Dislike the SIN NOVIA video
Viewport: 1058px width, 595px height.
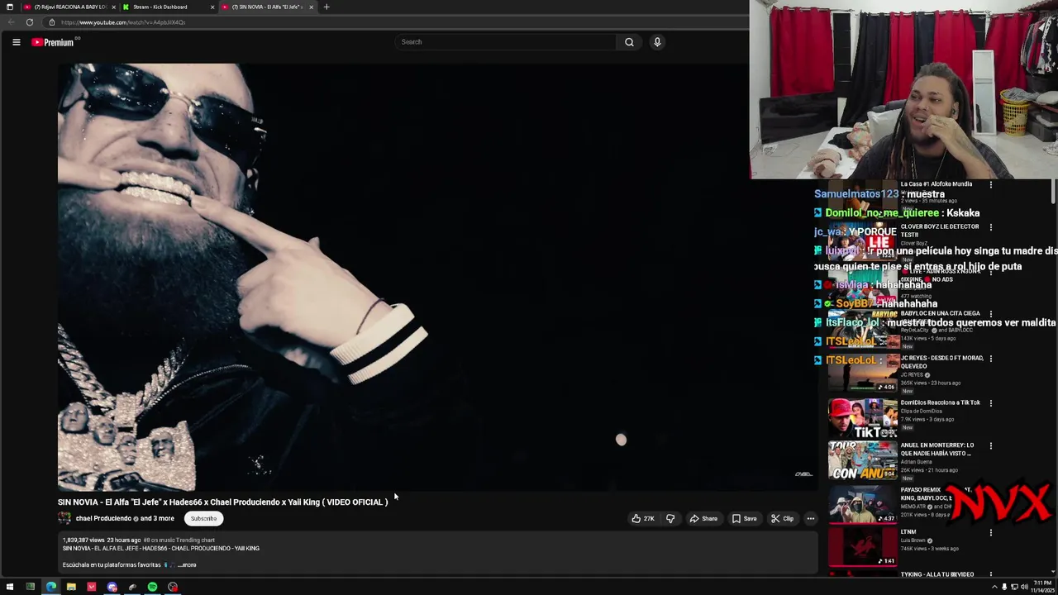pyautogui.click(x=670, y=519)
